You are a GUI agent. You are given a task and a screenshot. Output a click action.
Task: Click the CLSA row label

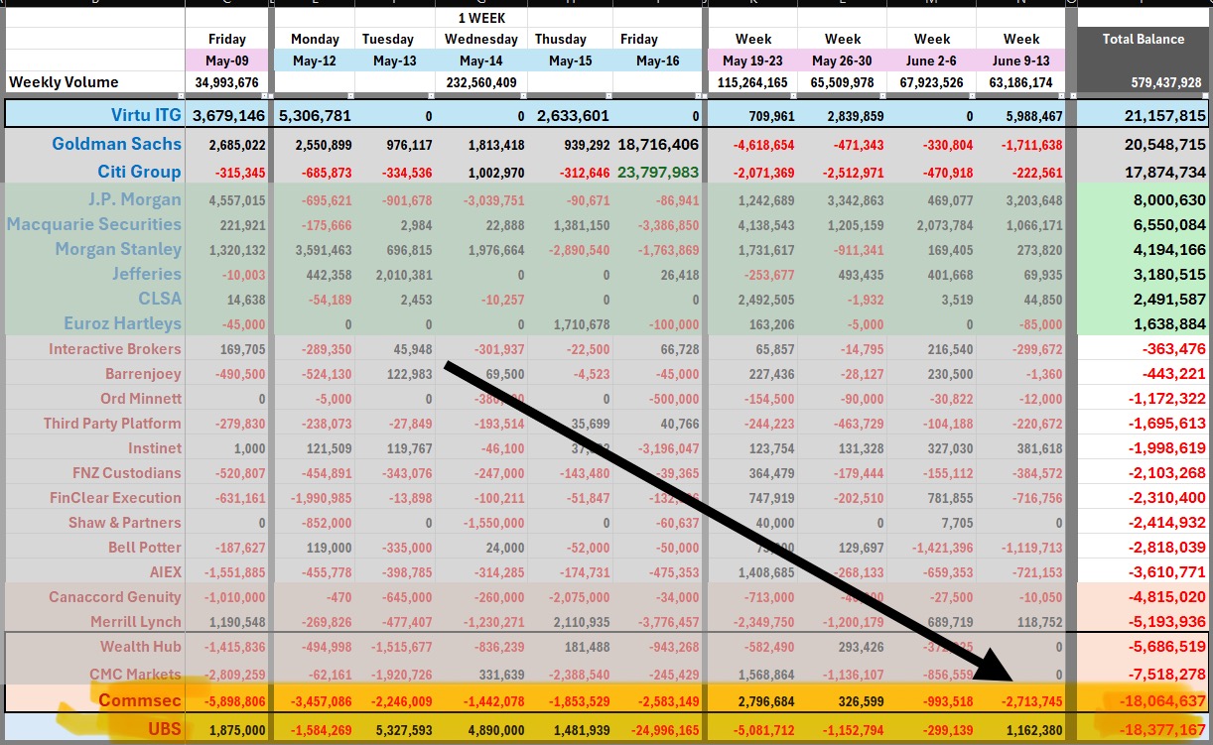point(160,299)
